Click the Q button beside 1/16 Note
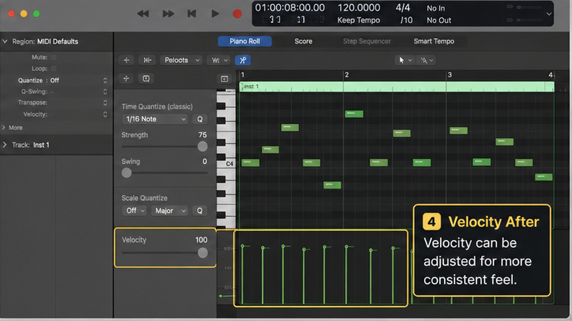This screenshot has height=321, width=572. (200, 119)
